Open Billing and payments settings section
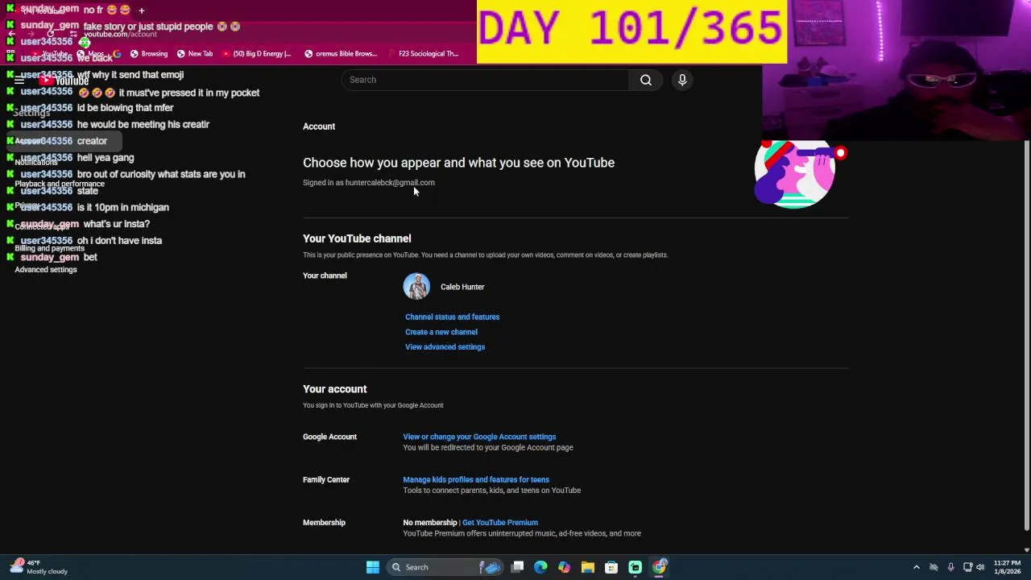 49,248
